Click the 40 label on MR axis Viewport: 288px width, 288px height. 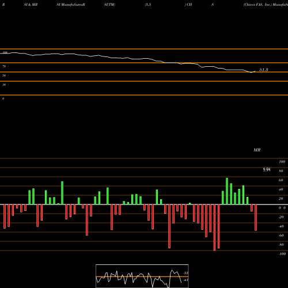pos(281,190)
